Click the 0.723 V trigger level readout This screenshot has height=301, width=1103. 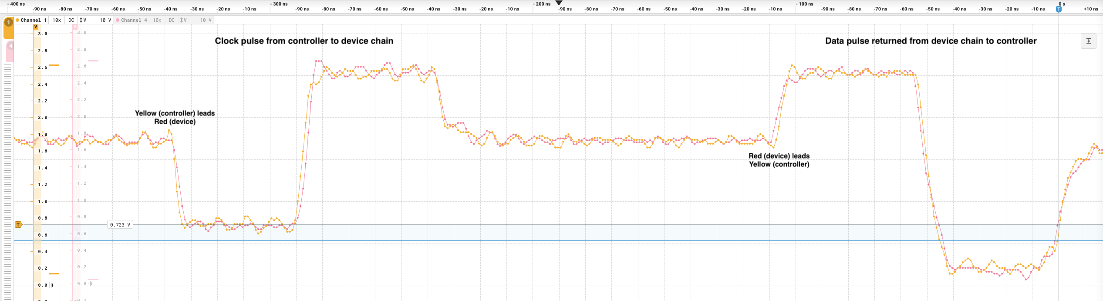pos(120,225)
